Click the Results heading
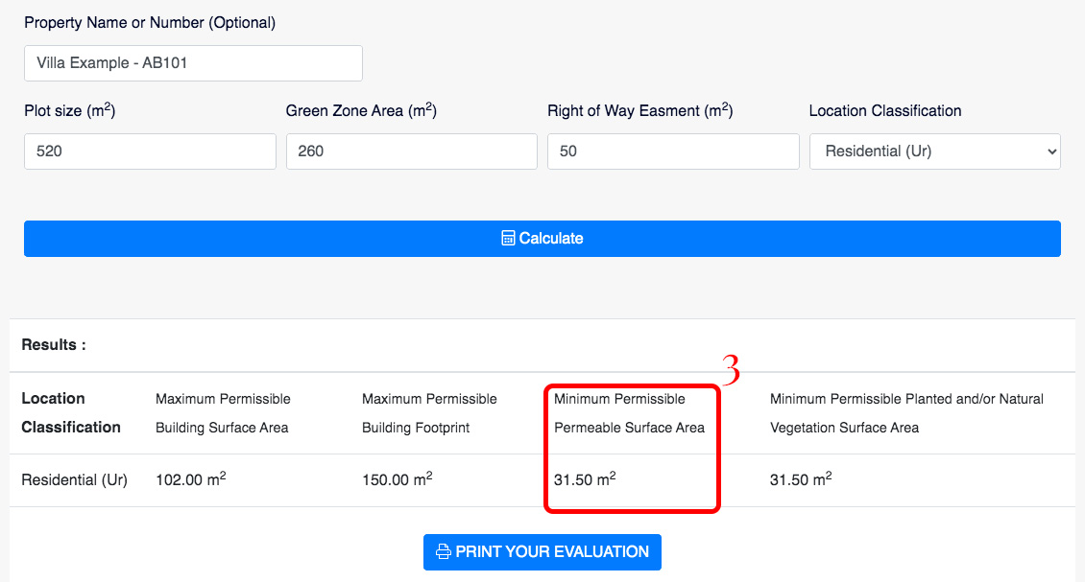 (54, 345)
